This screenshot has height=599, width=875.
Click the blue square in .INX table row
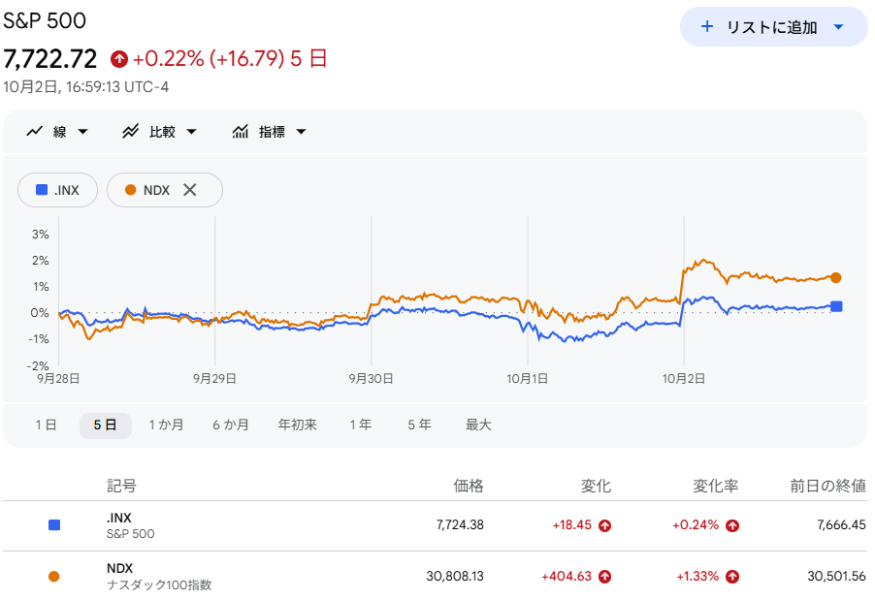pos(54,524)
